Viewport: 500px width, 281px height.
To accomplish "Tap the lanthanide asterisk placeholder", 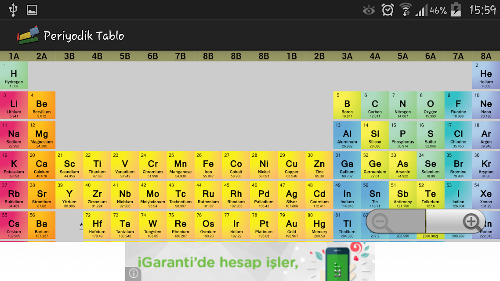I will (81, 226).
